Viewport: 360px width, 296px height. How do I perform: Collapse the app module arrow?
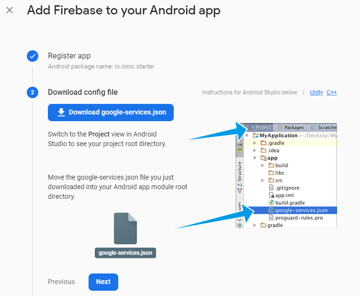(x=255, y=158)
